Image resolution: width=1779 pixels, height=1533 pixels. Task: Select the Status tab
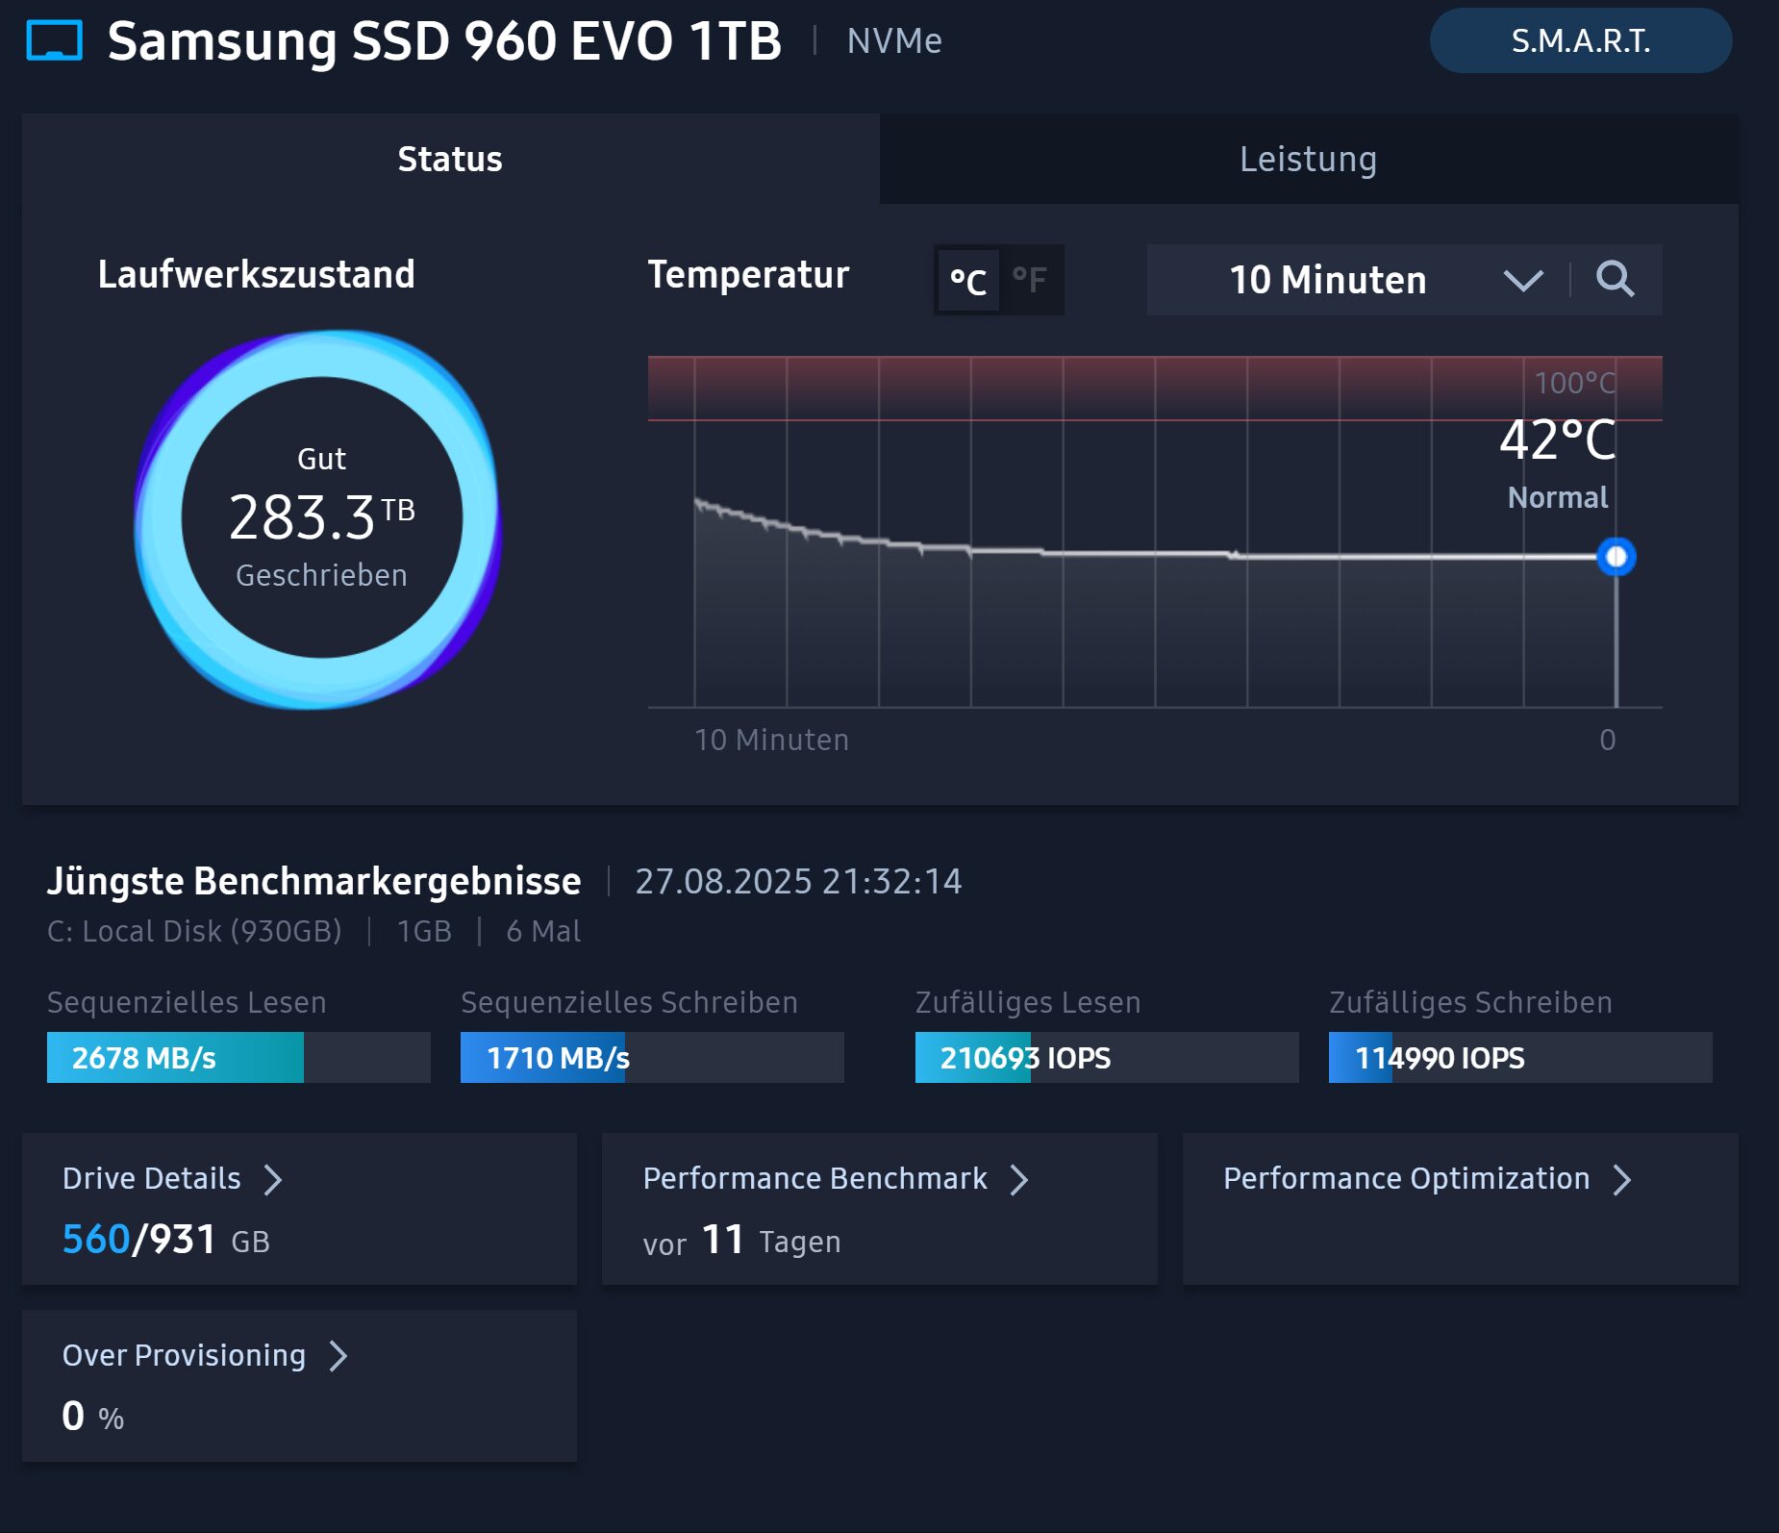pyautogui.click(x=450, y=159)
